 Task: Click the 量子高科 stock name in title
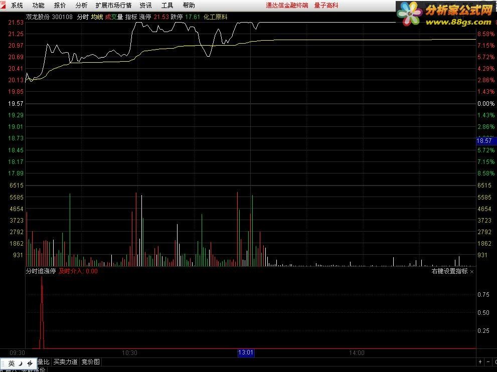326,6
